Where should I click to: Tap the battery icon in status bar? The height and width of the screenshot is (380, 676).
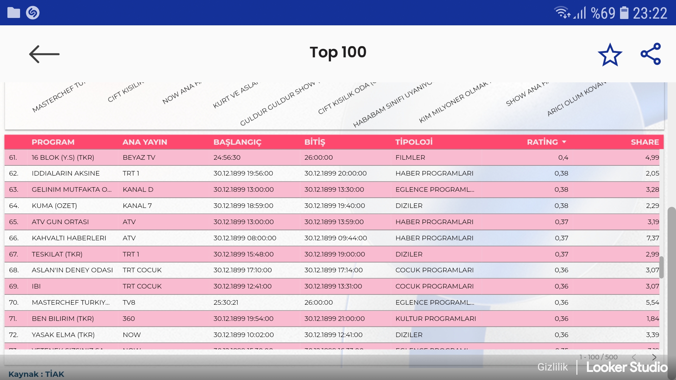[x=624, y=13]
